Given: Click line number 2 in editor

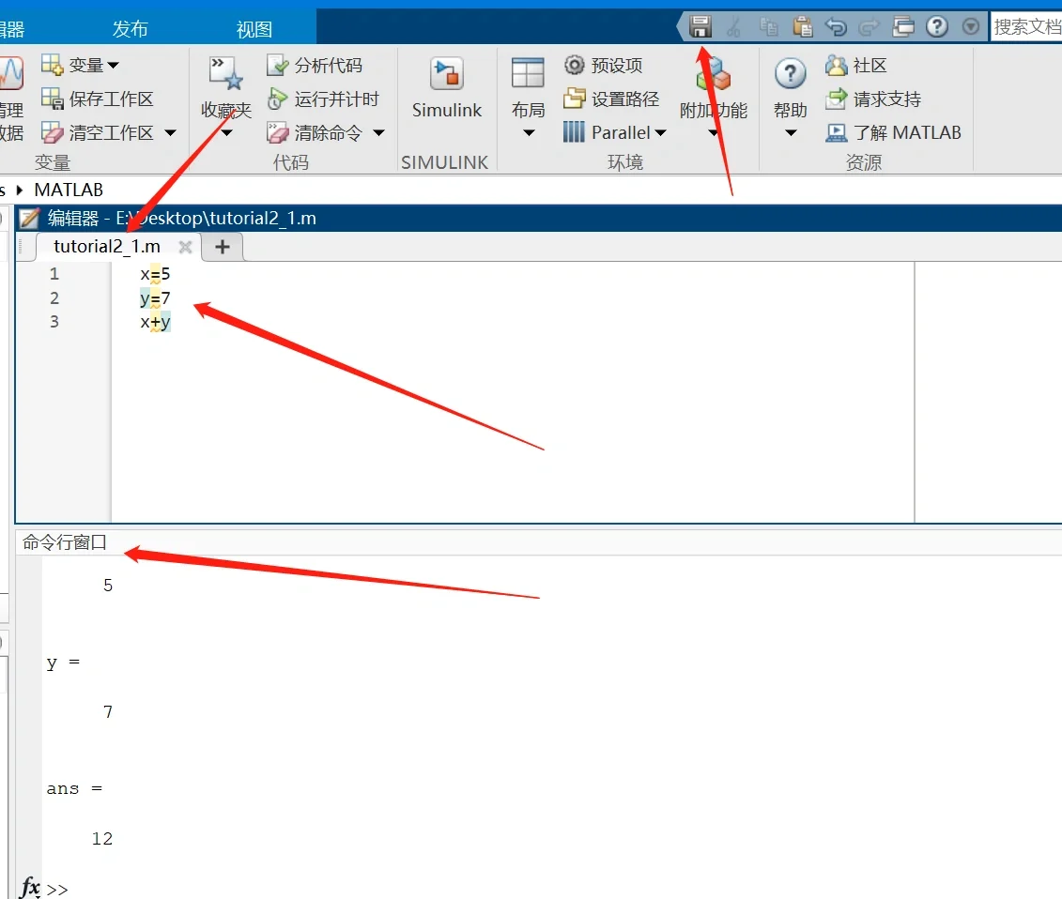Looking at the screenshot, I should pyautogui.click(x=54, y=298).
